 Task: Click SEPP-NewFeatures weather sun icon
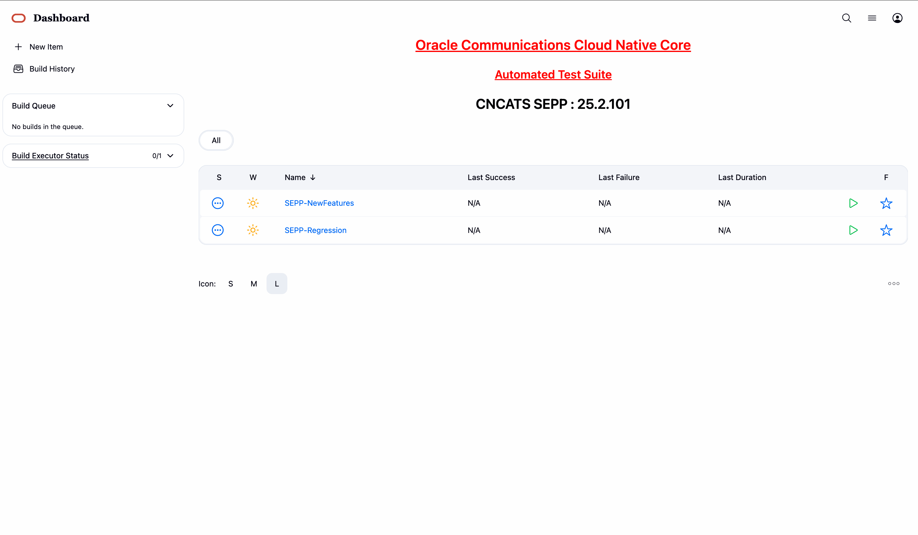[253, 203]
